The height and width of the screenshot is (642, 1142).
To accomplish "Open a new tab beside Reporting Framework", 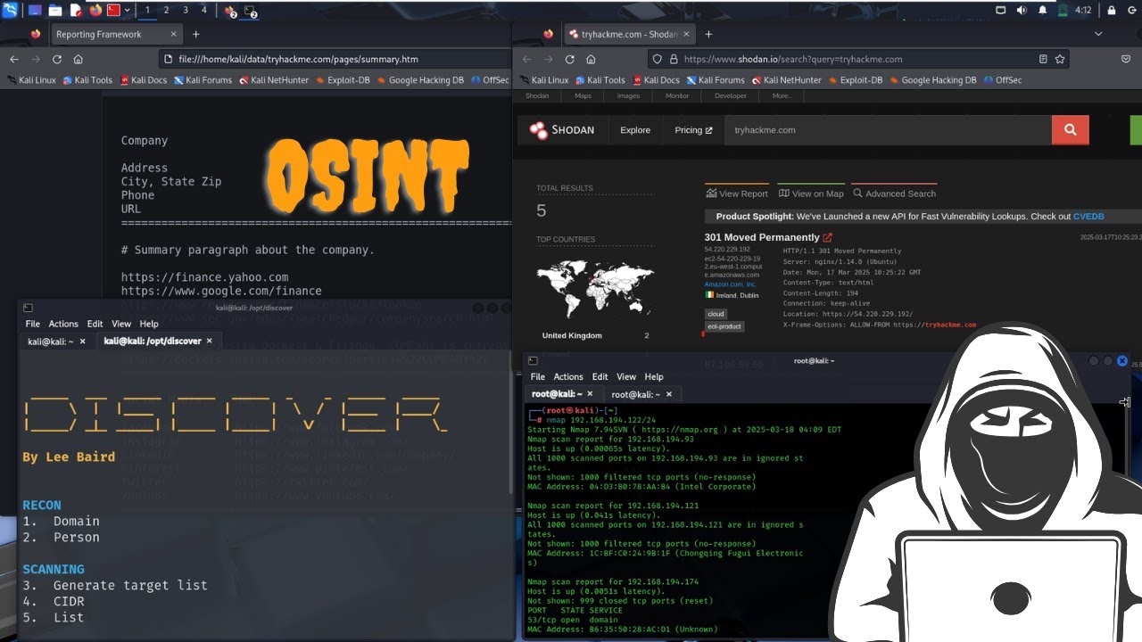I will [x=196, y=34].
